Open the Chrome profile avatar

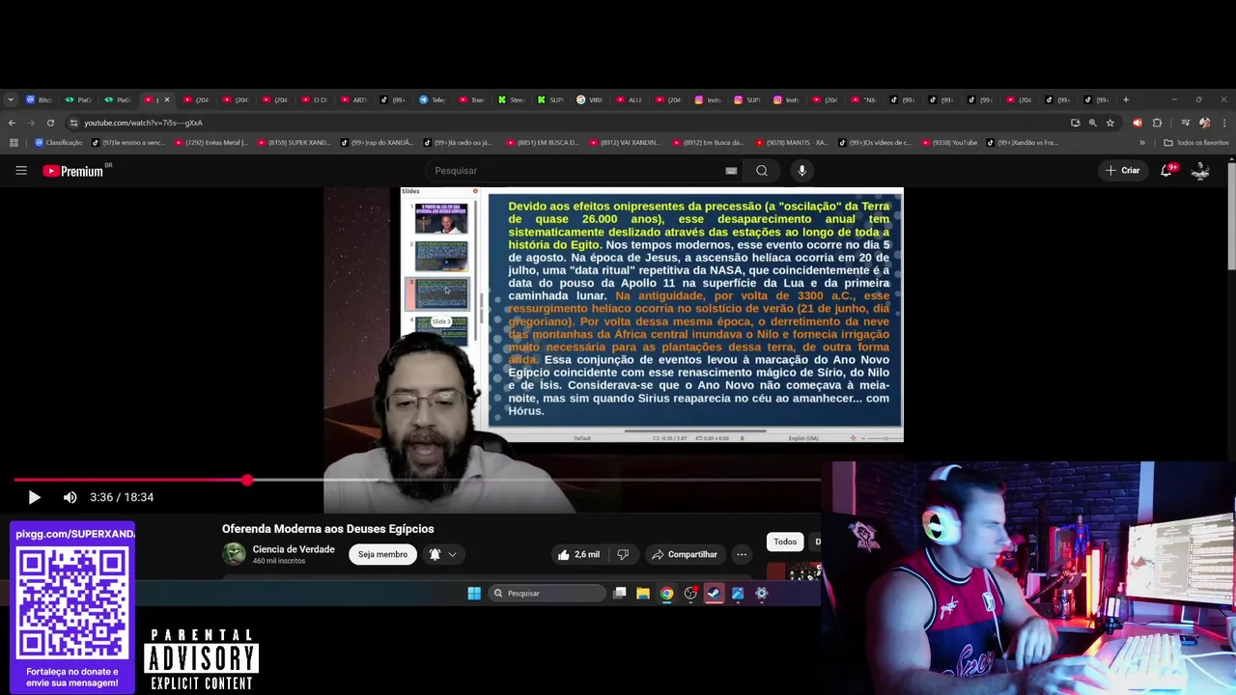point(1204,123)
